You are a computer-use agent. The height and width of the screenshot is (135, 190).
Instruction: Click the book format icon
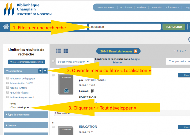tap(92, 91)
